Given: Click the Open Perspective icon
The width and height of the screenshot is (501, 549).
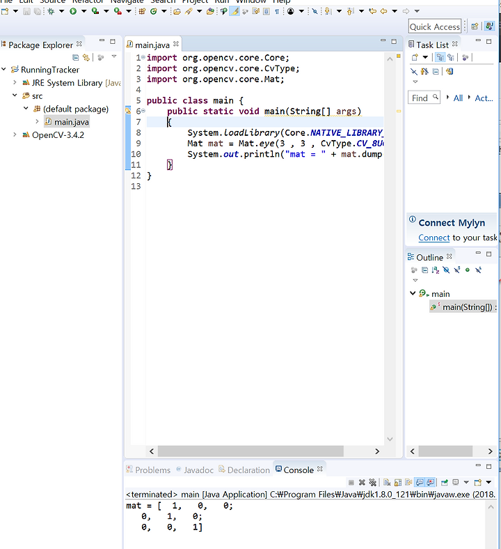Looking at the screenshot, I should click(x=475, y=26).
